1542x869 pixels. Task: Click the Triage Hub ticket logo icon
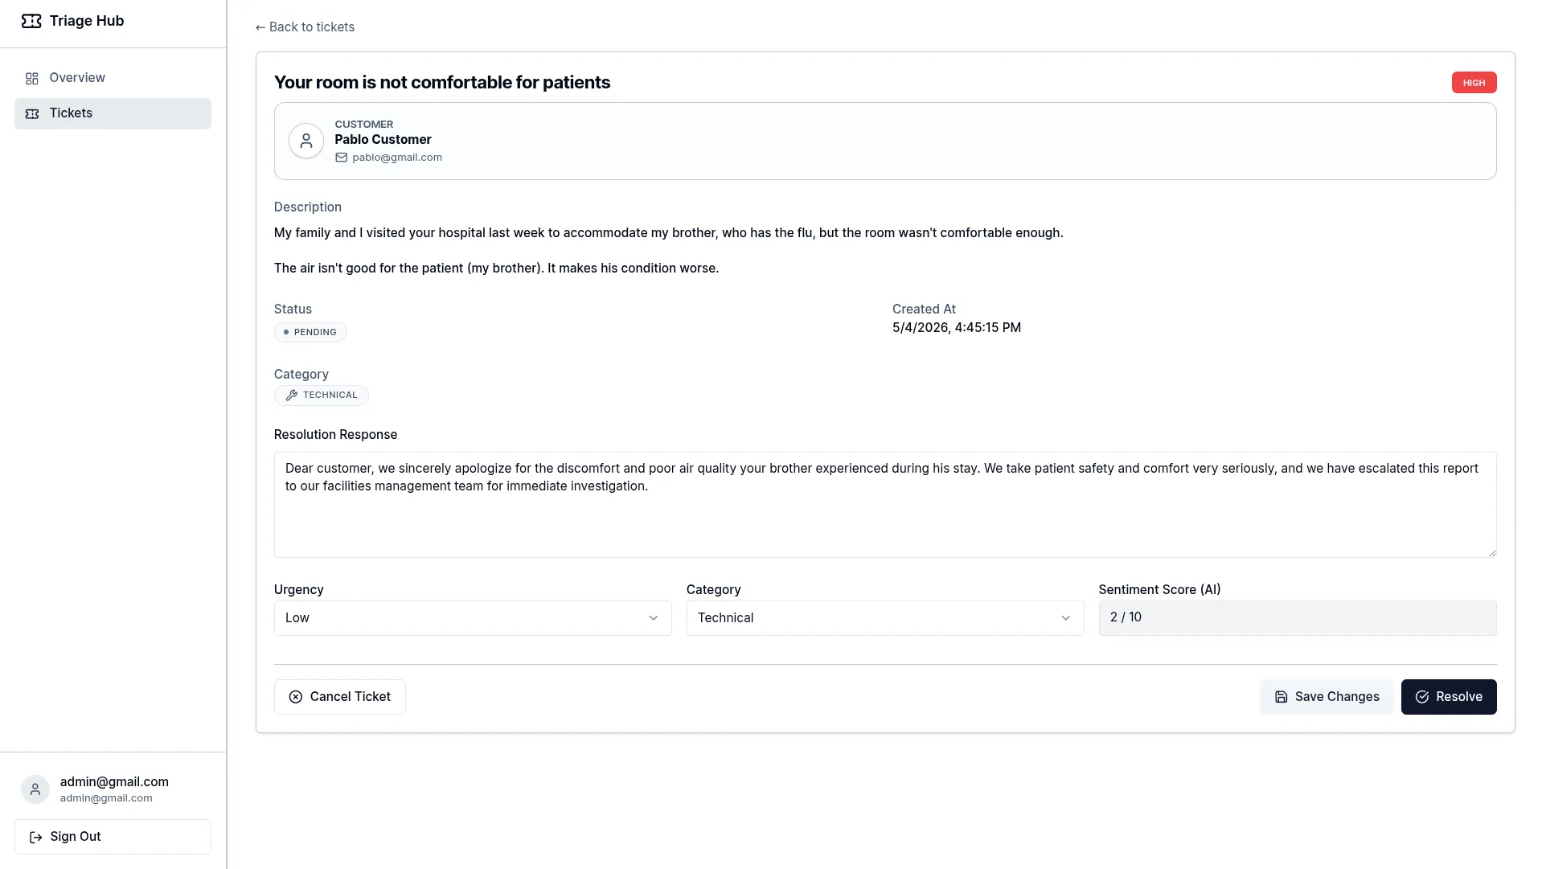(x=31, y=21)
